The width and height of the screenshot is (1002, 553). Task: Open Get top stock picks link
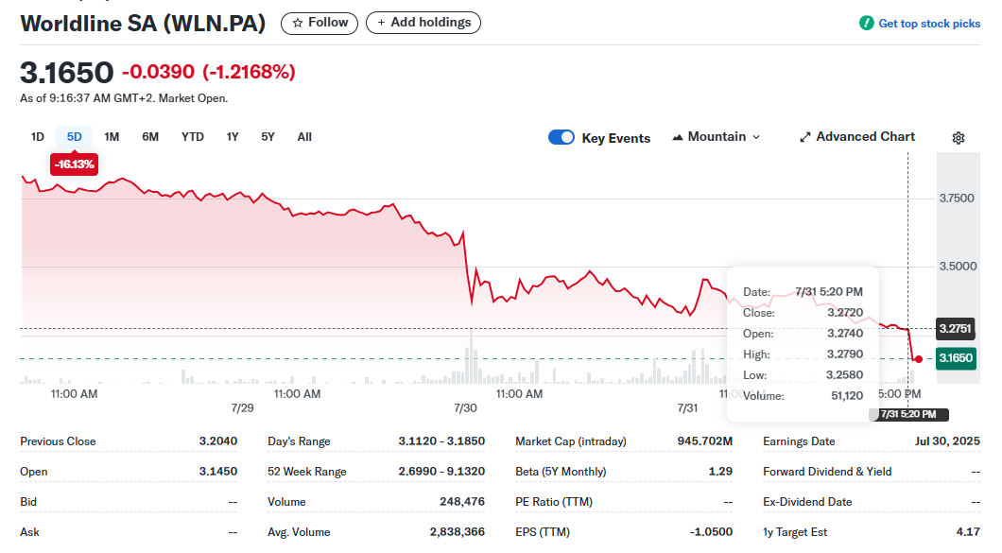point(928,24)
